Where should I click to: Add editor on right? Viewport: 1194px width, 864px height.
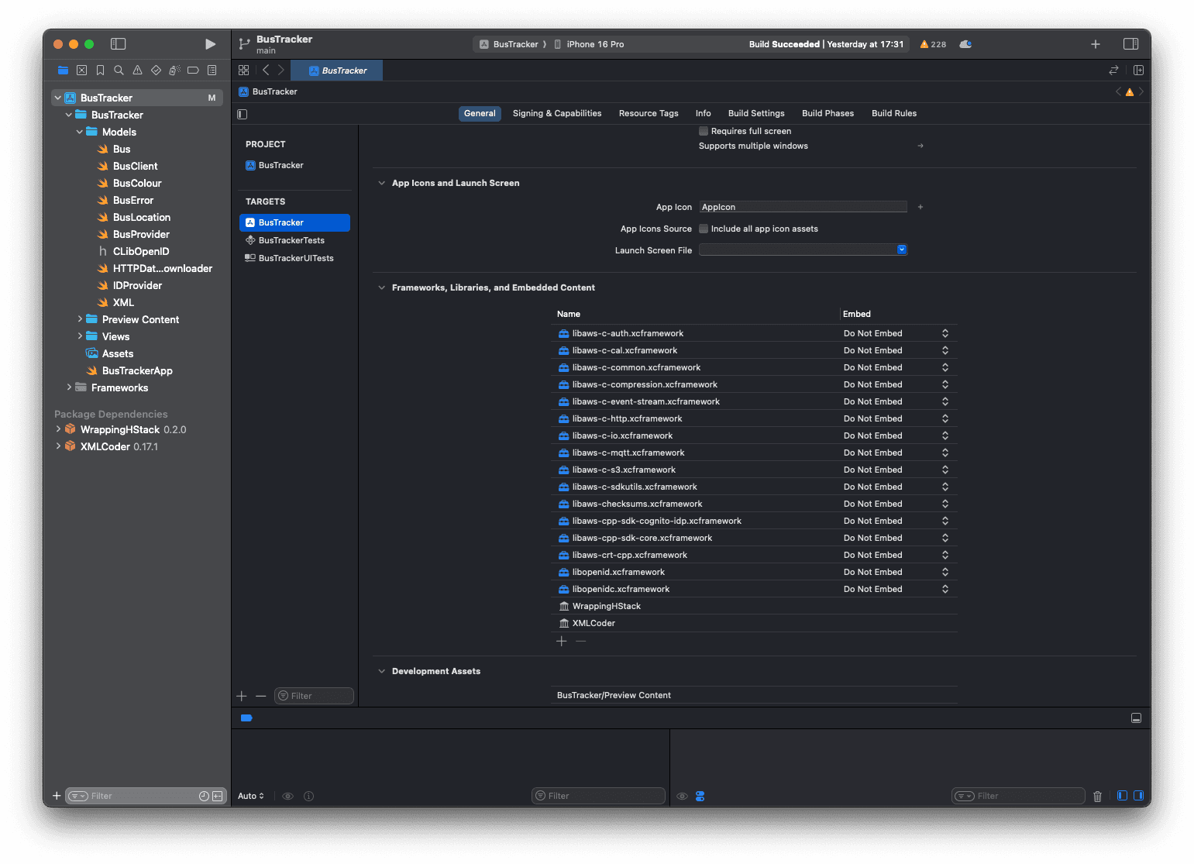pyautogui.click(x=1138, y=70)
